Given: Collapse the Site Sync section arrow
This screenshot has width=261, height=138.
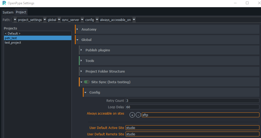Looking at the screenshot, I should [x=82, y=82].
